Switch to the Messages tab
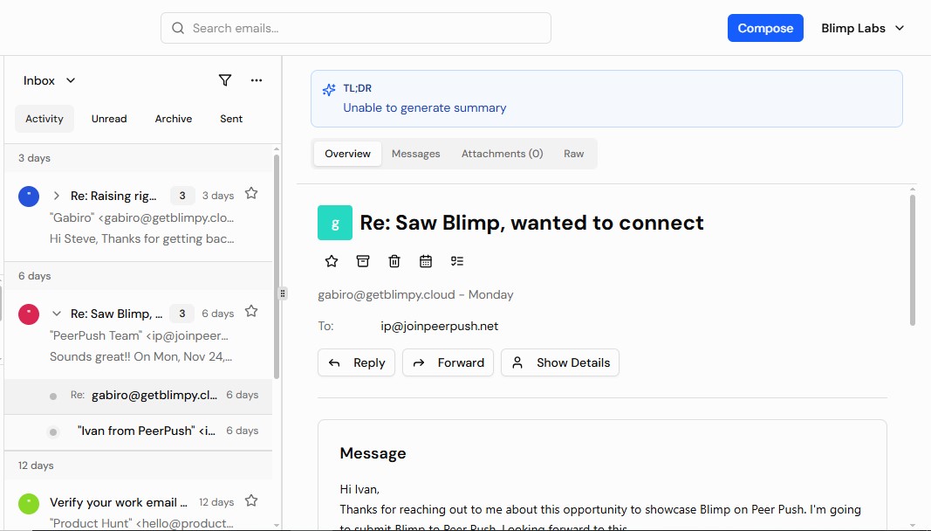This screenshot has height=531, width=931. [416, 153]
